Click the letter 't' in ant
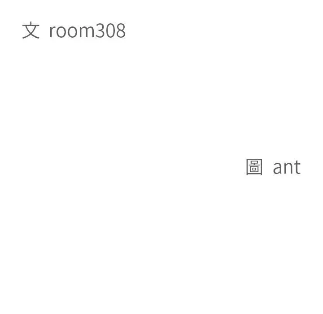Image resolution: width=323 pixels, height=314 pixels. coord(297,167)
